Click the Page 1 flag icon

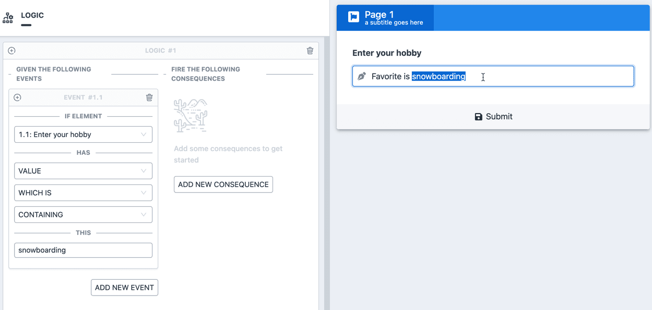[353, 17]
